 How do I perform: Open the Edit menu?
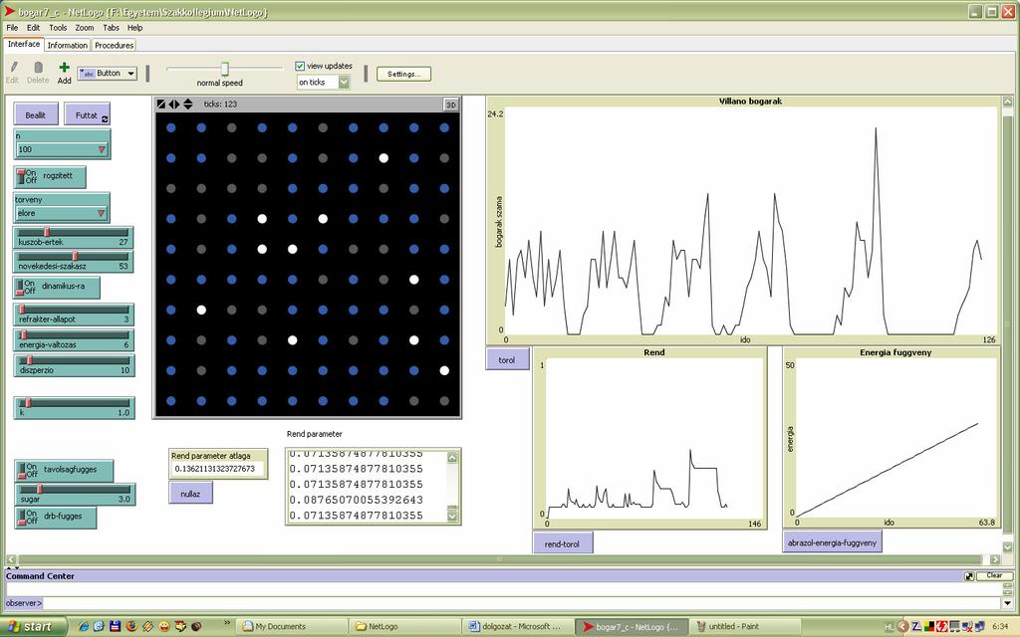(33, 28)
